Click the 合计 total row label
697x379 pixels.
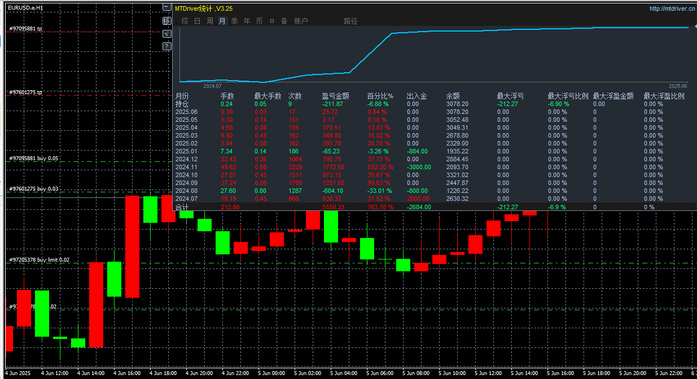182,207
